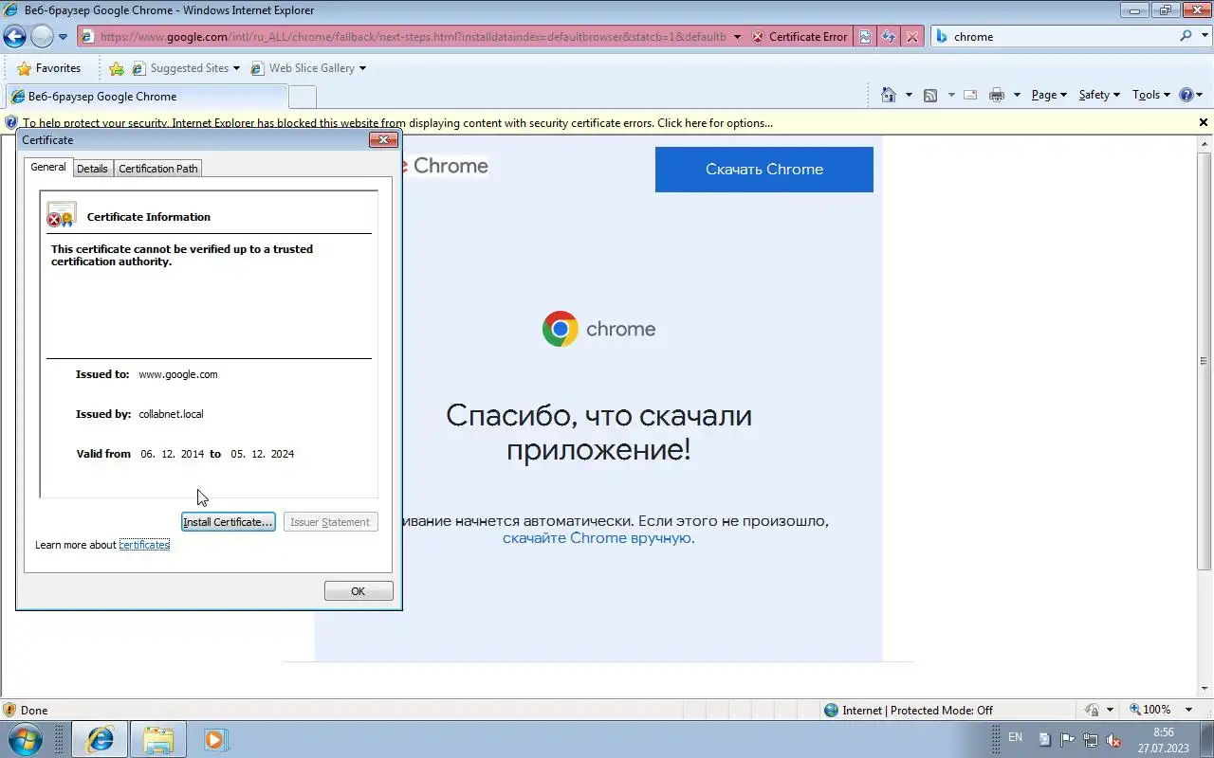Screen dimensions: 1214x758
Task: Print the page with the printer icon
Action: [x=996, y=95]
